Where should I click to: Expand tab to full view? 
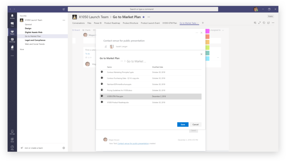tap(259, 23)
